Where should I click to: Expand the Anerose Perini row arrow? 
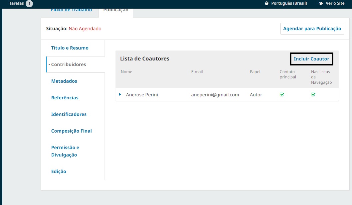[120, 95]
